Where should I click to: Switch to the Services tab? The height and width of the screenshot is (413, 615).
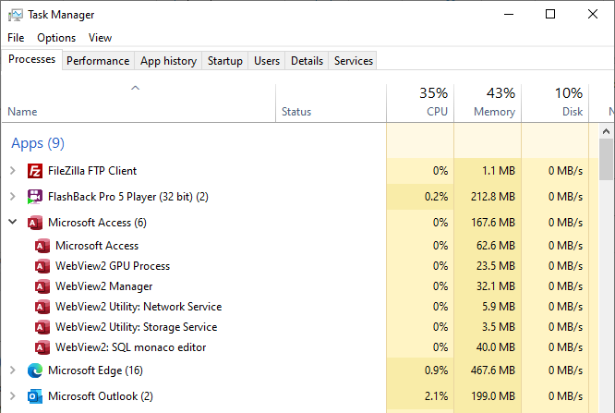coord(354,61)
